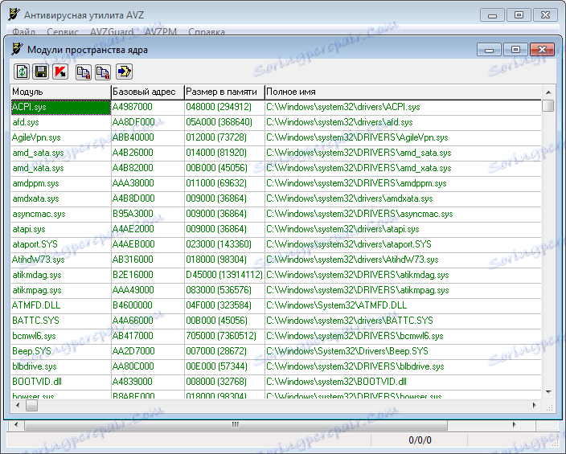Viewport: 566px width, 454px height.
Task: Open the Файл menu
Action: coord(24,32)
